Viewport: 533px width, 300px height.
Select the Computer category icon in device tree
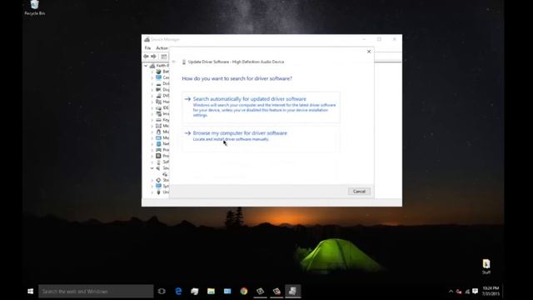coord(159,77)
